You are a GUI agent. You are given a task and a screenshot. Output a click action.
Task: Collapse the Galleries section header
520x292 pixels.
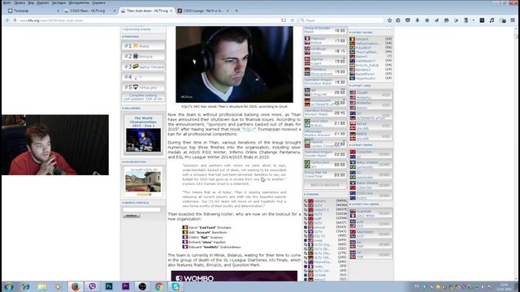coord(132,108)
